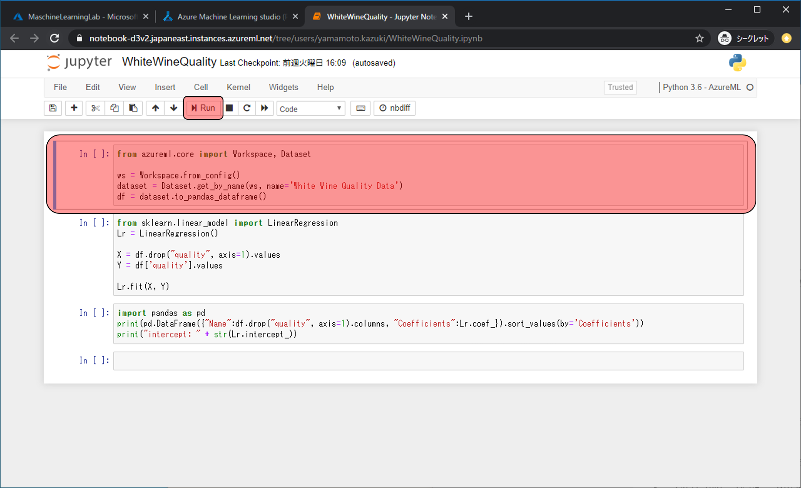Restart the kernel with the circular arrow
801x488 pixels.
point(247,108)
